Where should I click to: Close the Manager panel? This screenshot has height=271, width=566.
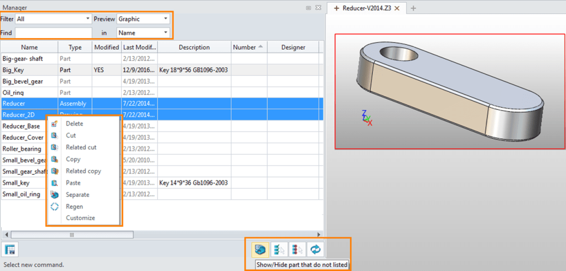click(318, 8)
